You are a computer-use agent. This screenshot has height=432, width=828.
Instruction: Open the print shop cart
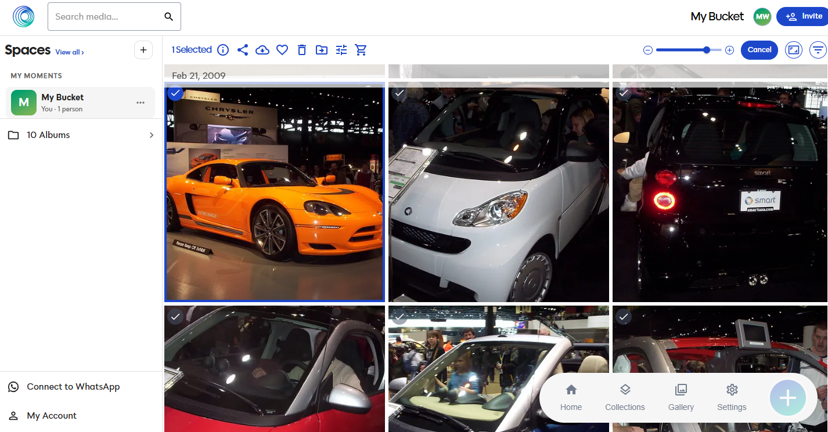361,50
